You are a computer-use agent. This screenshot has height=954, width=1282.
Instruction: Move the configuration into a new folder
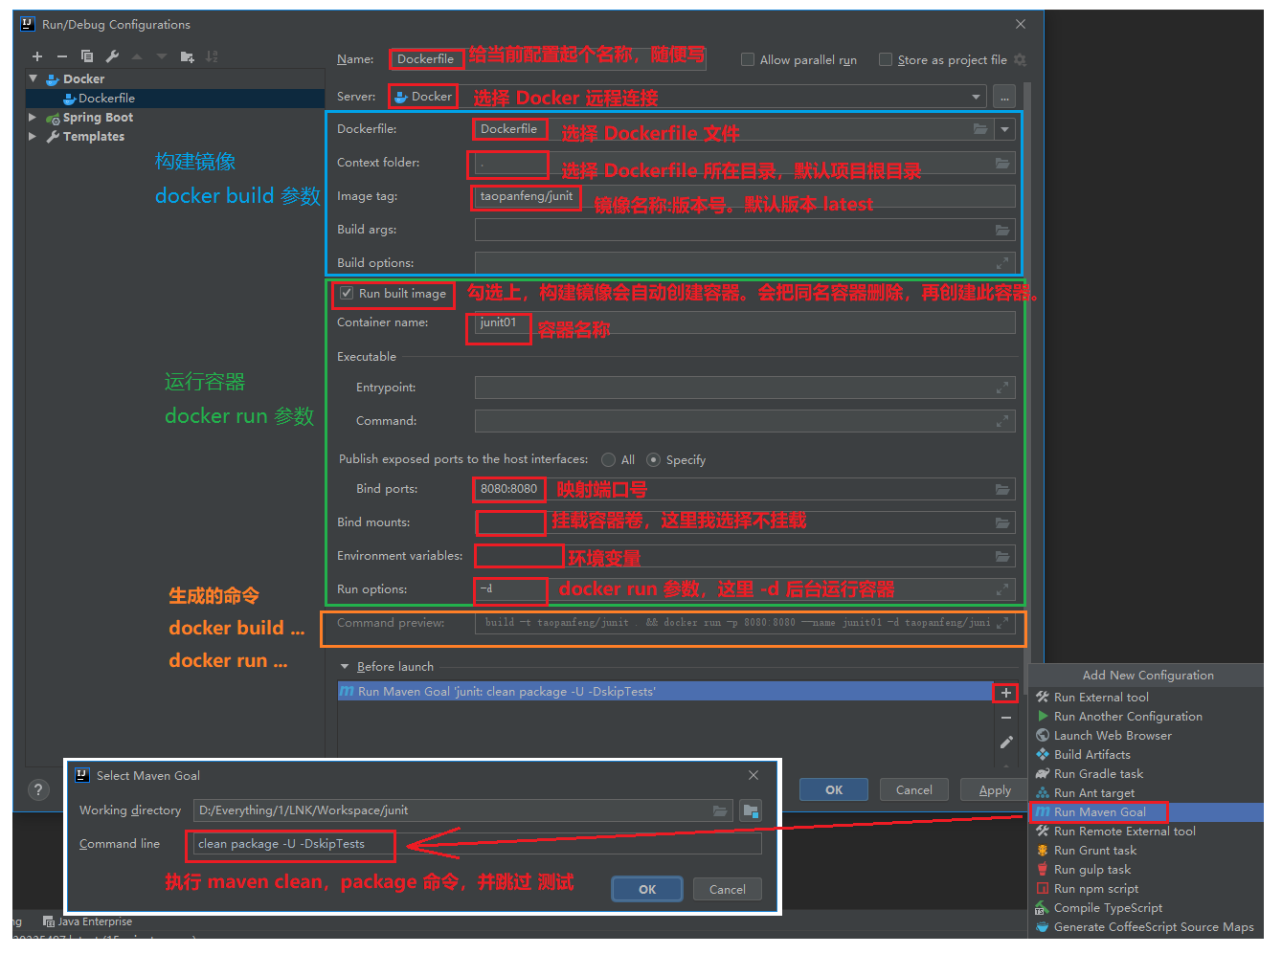click(187, 57)
